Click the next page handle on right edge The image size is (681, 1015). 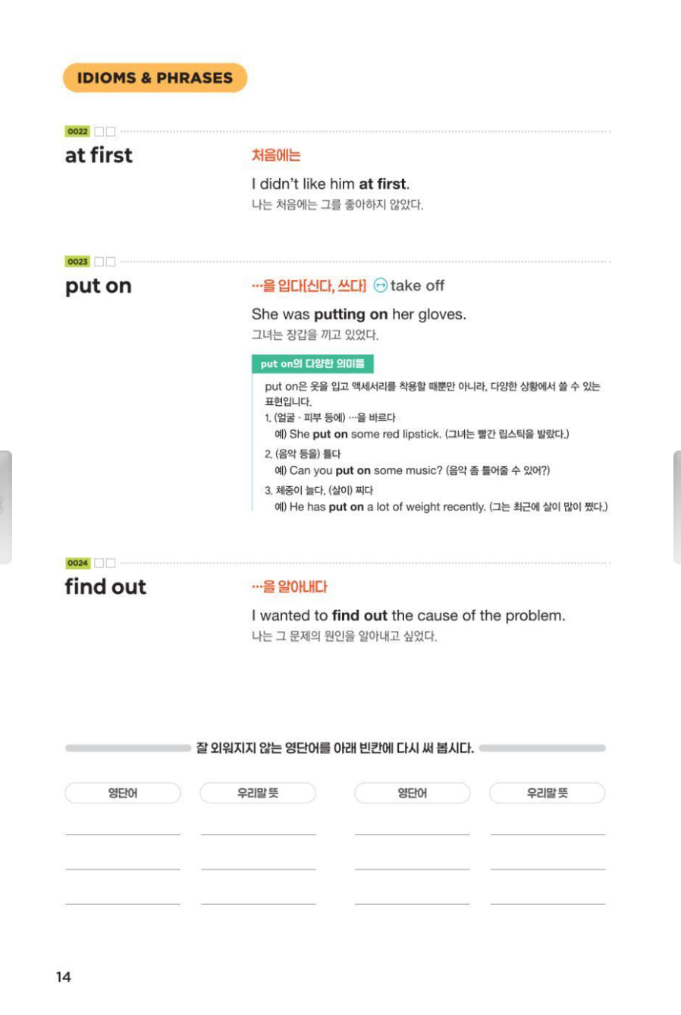676,507
